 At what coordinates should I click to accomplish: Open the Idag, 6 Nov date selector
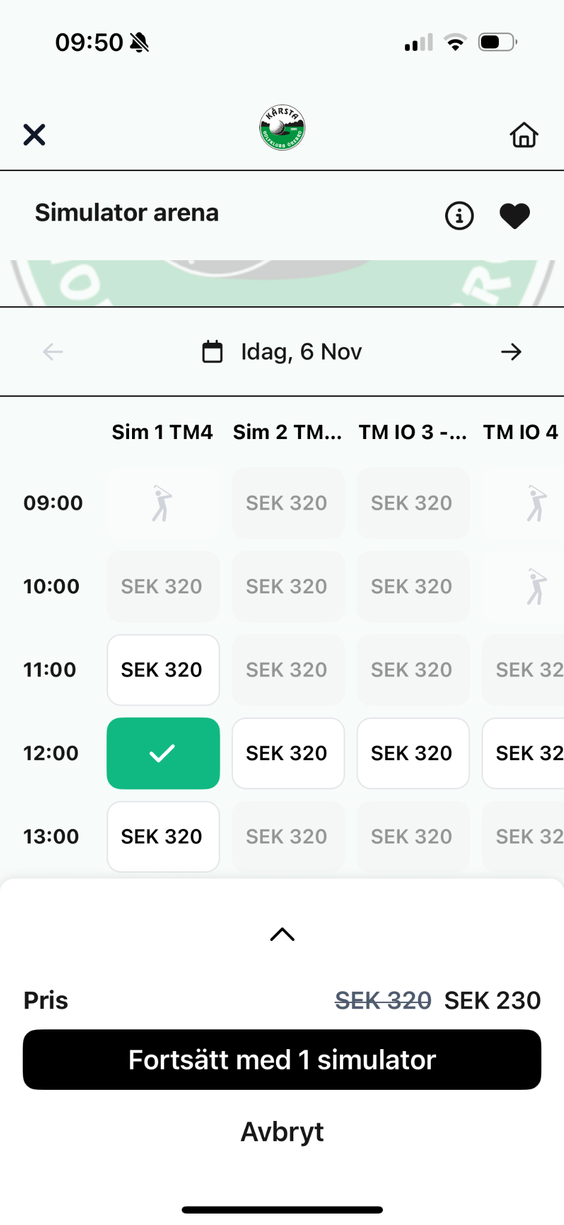coord(301,352)
